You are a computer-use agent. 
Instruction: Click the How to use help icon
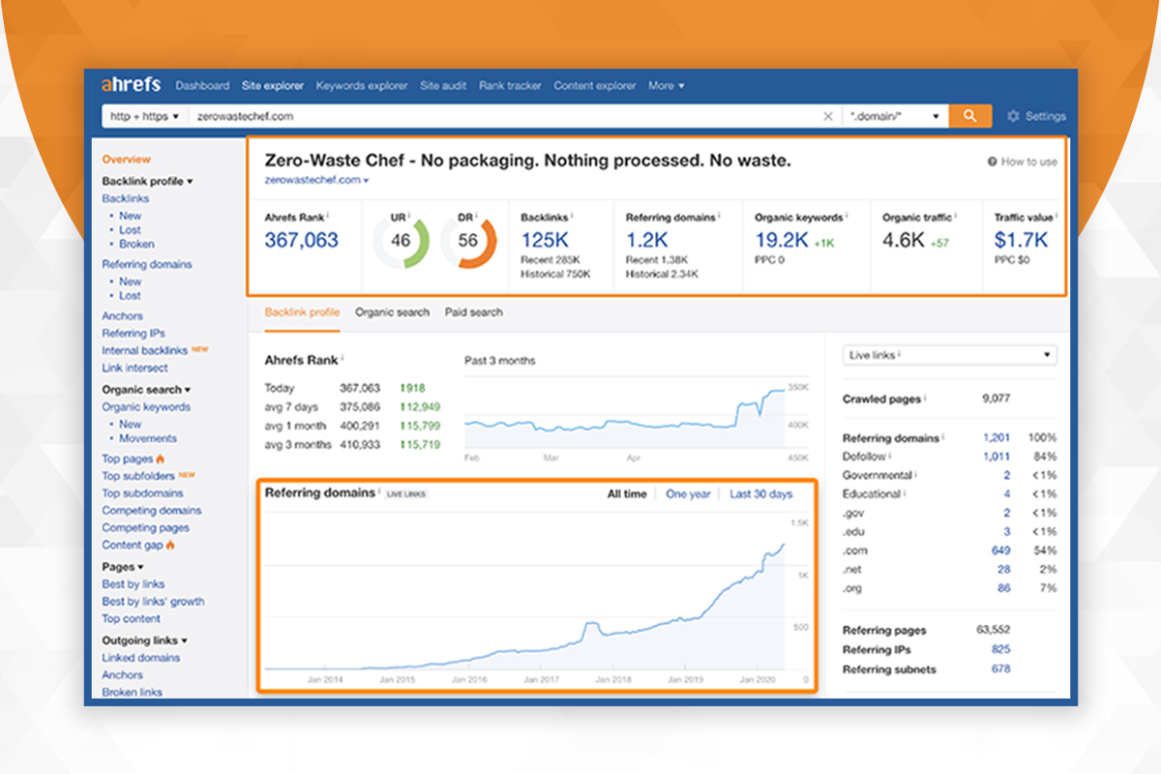[x=992, y=162]
